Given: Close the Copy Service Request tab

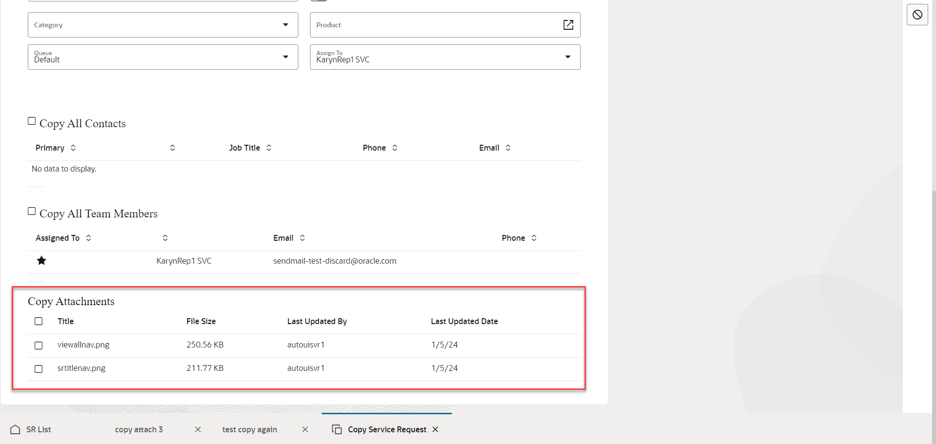Looking at the screenshot, I should (x=435, y=429).
